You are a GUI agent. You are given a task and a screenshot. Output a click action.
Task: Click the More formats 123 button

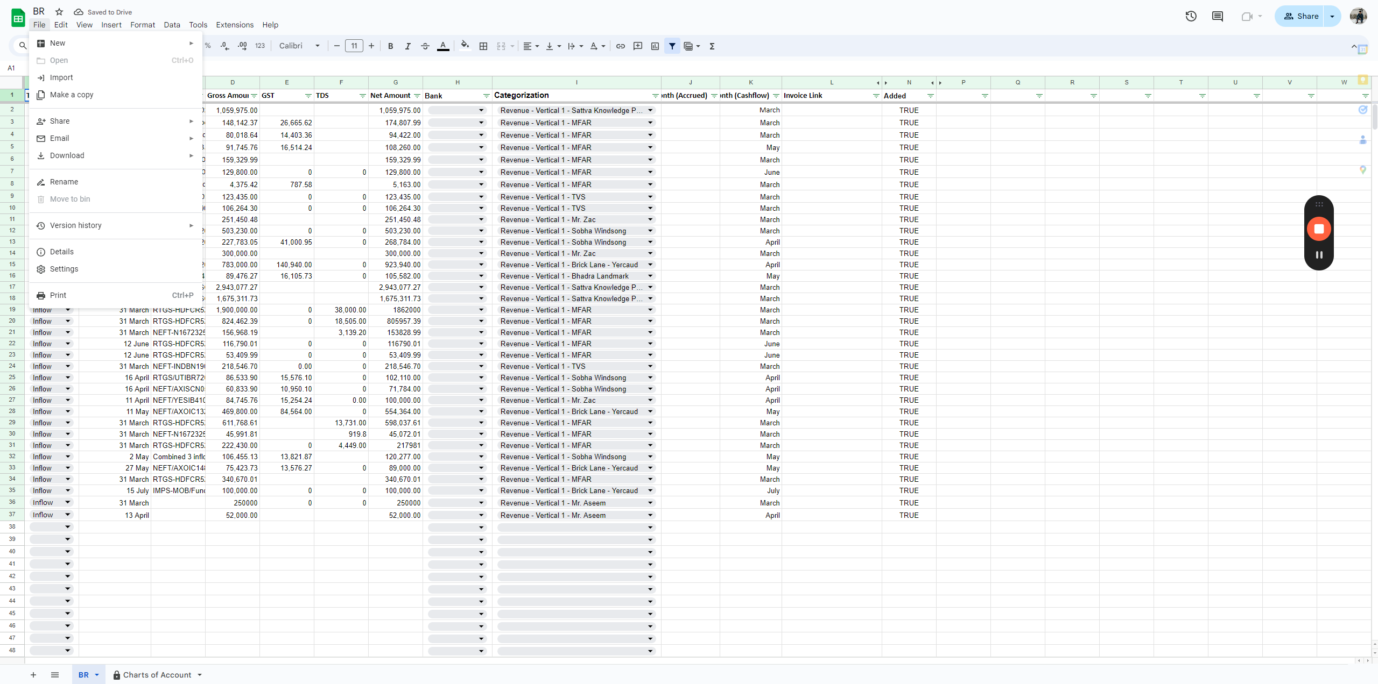[260, 46]
